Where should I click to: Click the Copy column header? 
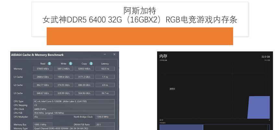coord(84,64)
